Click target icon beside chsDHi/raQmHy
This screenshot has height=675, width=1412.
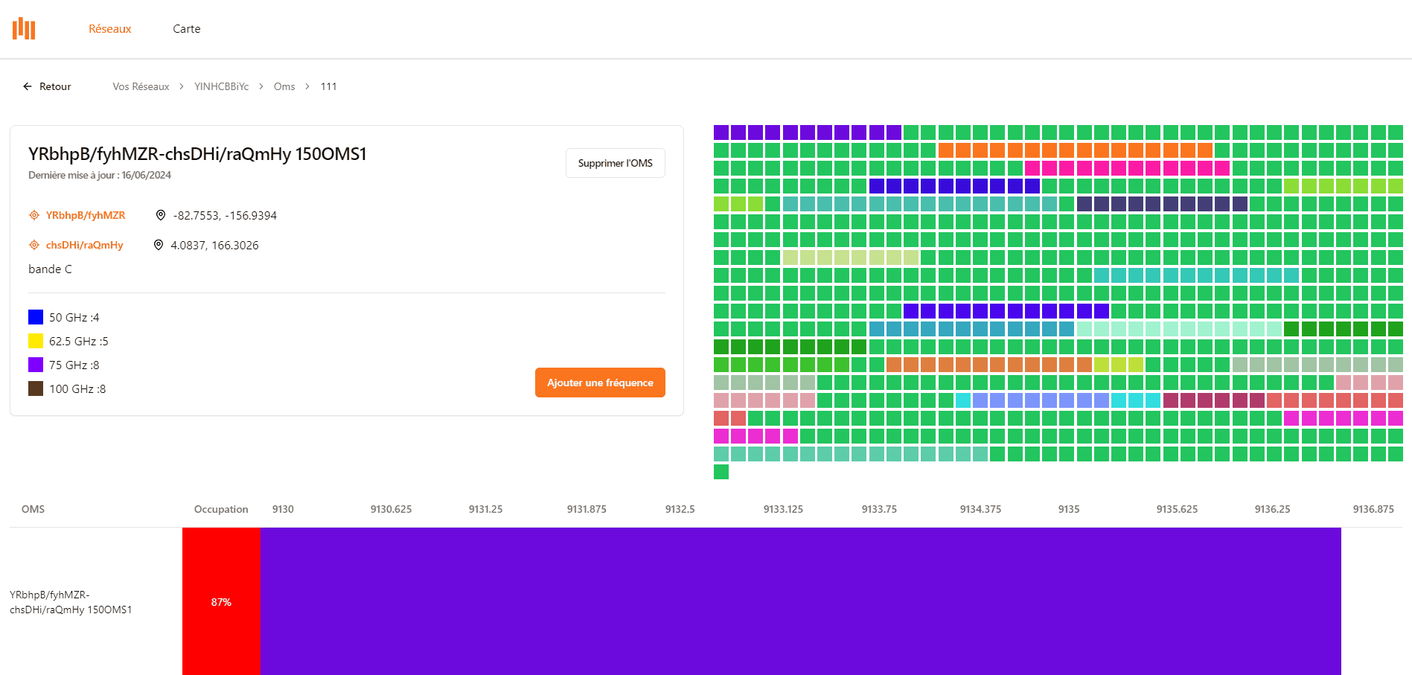[34, 246]
